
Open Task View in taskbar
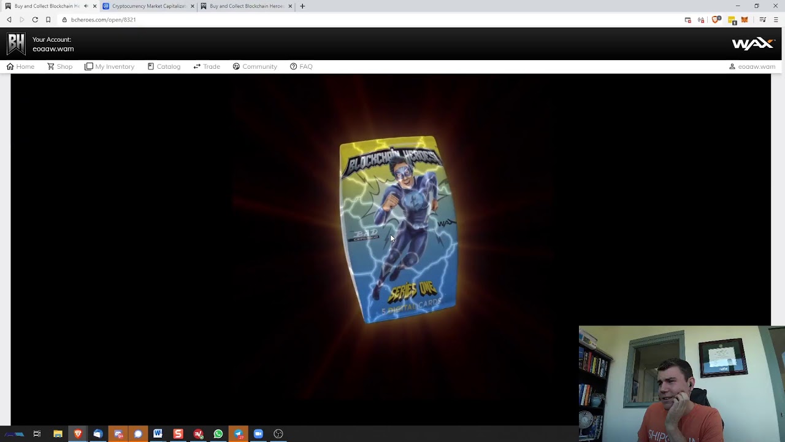click(x=37, y=434)
